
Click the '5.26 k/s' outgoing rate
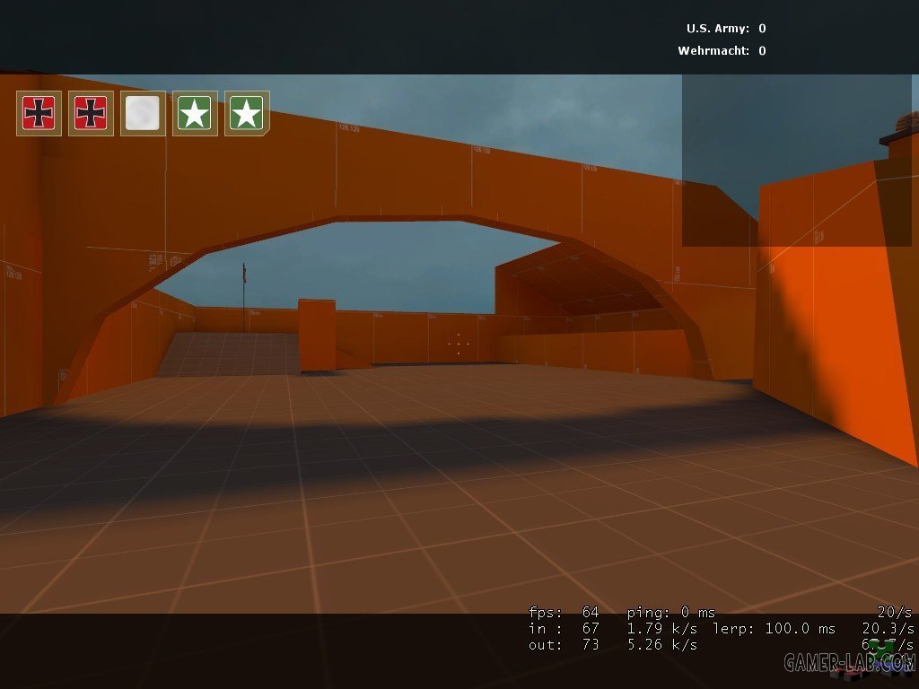click(661, 644)
